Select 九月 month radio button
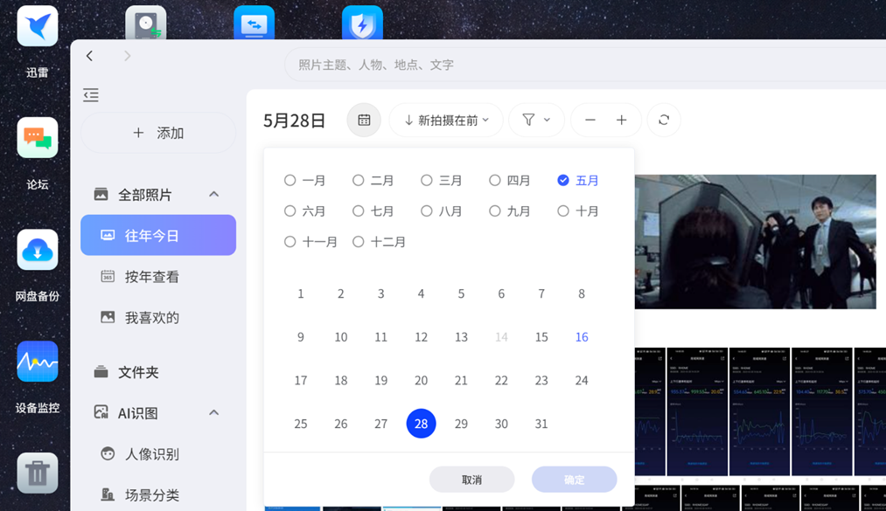The image size is (886, 511). coord(495,211)
